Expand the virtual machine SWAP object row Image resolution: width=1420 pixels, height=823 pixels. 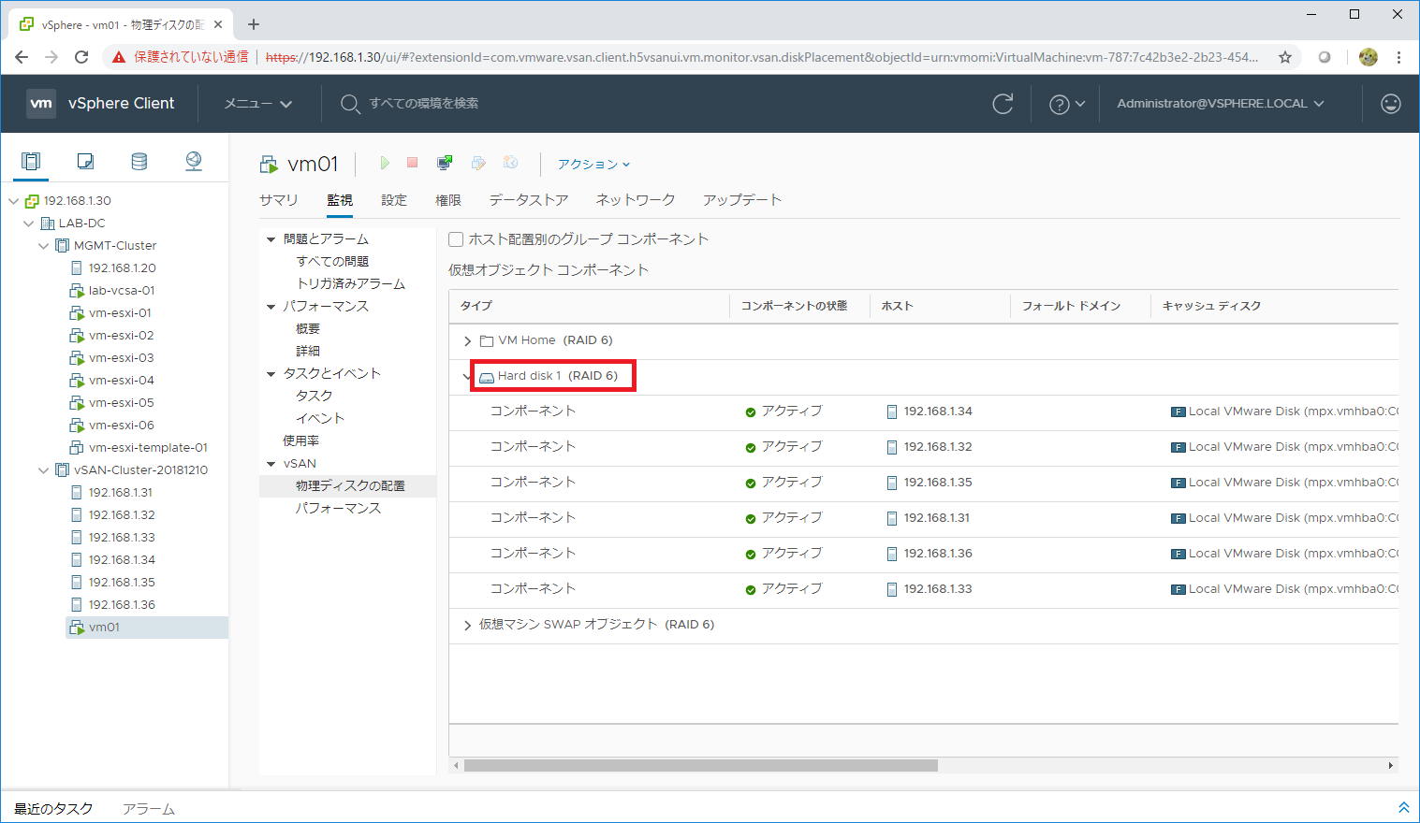click(467, 626)
